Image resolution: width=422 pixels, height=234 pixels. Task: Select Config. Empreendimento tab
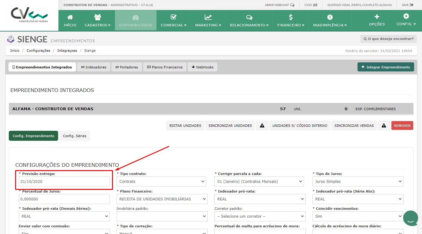[x=34, y=136]
